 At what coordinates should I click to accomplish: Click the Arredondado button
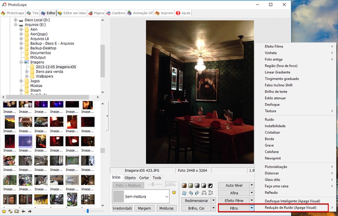click(122, 208)
